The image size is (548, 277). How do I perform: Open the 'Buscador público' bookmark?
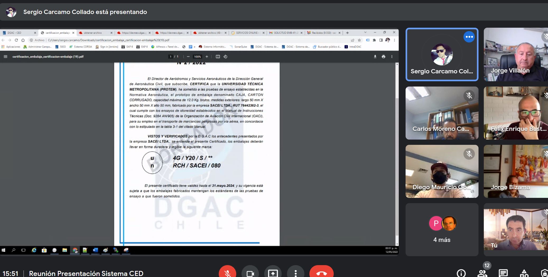(327, 47)
